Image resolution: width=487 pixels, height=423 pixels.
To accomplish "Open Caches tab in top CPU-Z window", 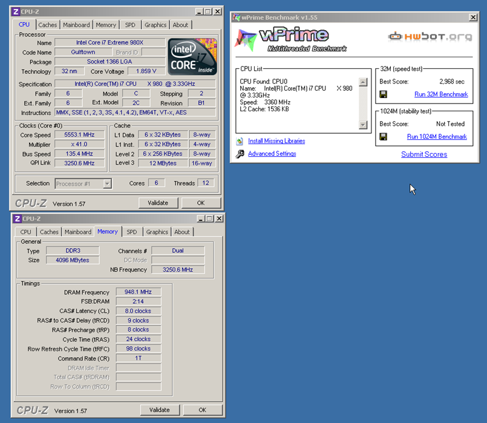I will coord(48,25).
